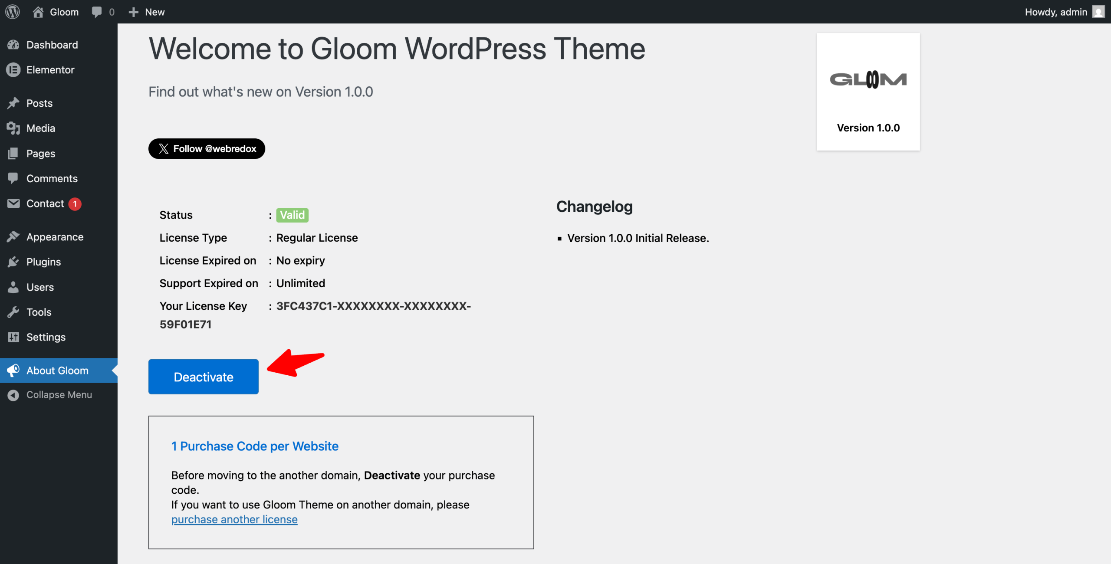This screenshot has width=1111, height=564.
Task: Click the Gloom logo version card
Action: click(x=868, y=92)
